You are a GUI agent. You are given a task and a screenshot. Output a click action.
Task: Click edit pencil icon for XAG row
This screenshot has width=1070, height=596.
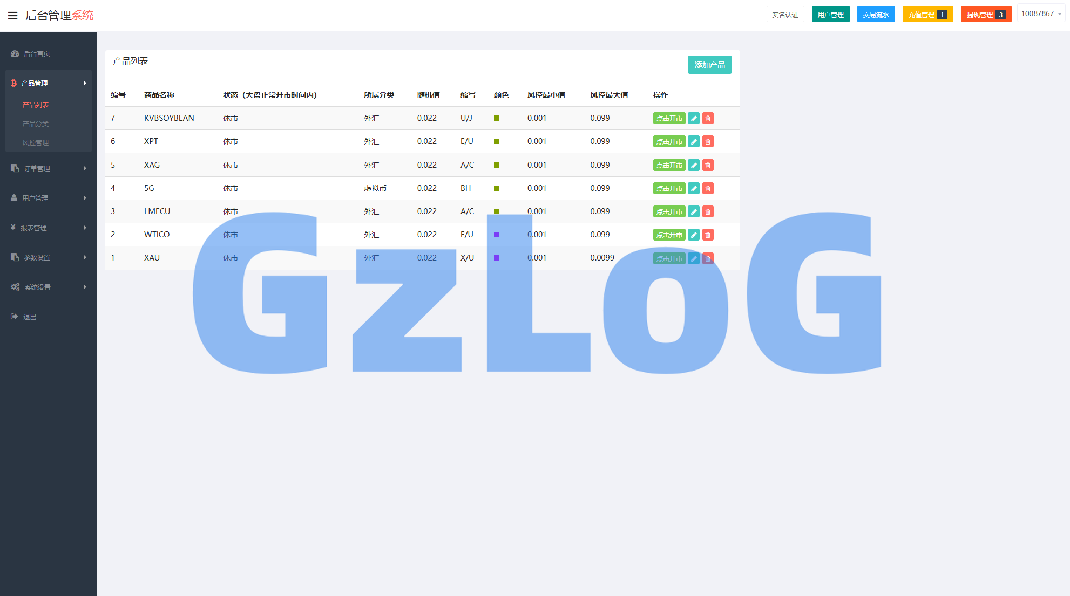pos(694,165)
